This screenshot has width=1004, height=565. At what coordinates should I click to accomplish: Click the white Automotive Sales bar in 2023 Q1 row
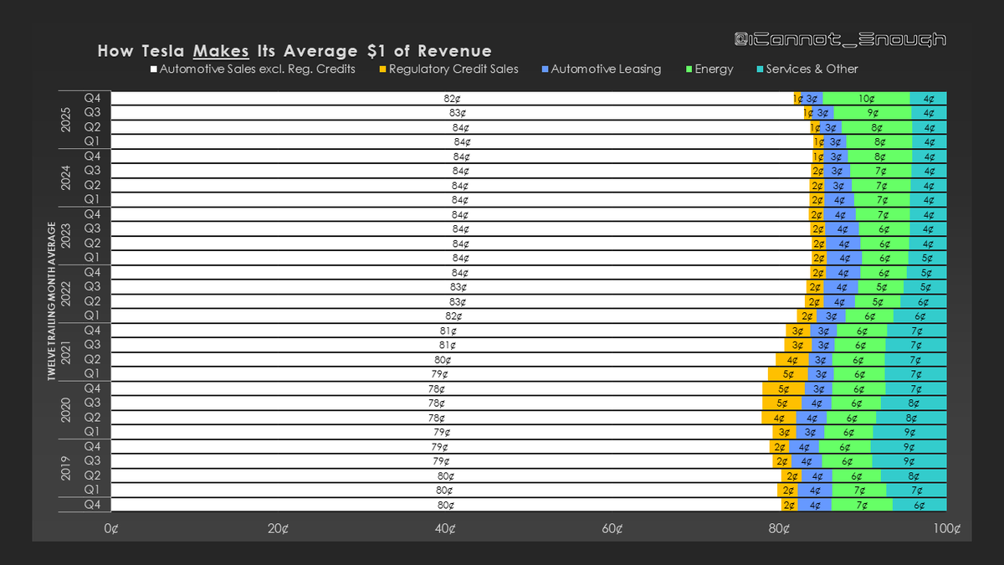click(x=461, y=258)
